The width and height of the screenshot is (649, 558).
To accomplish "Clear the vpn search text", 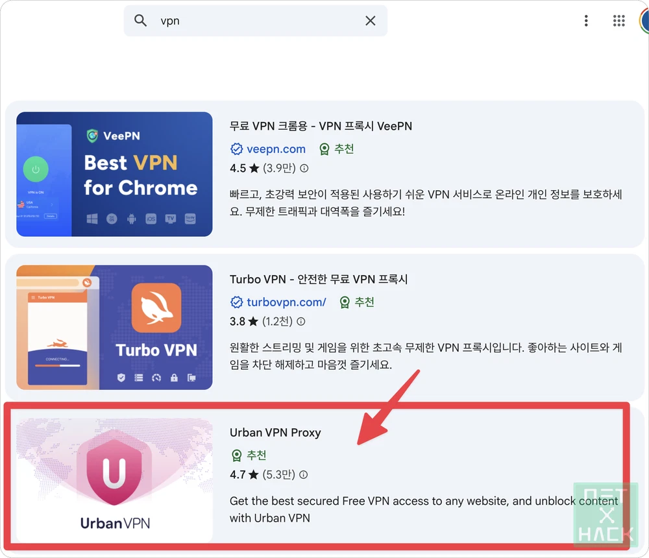I will (371, 21).
